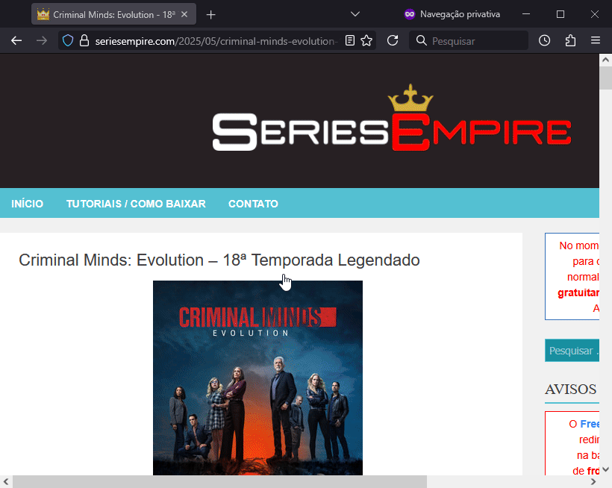Focus the sidebar Pesquisar search box
612x488 pixels.
(x=572, y=350)
